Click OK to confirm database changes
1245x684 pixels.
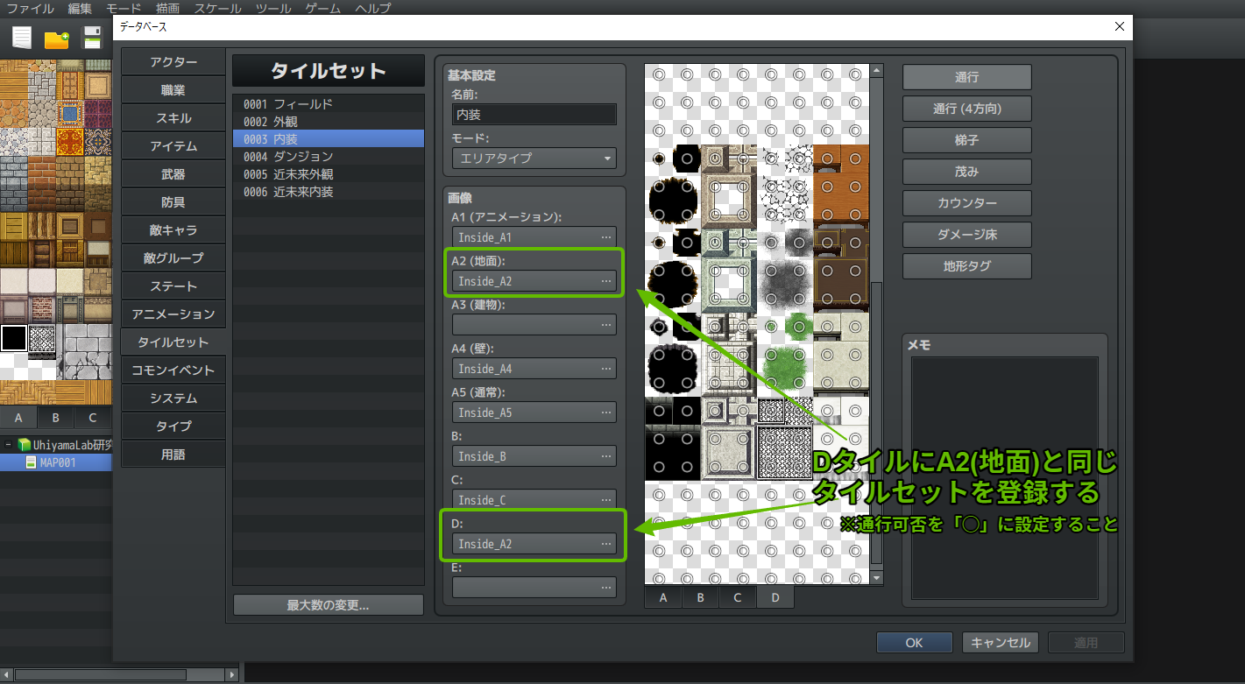(914, 642)
